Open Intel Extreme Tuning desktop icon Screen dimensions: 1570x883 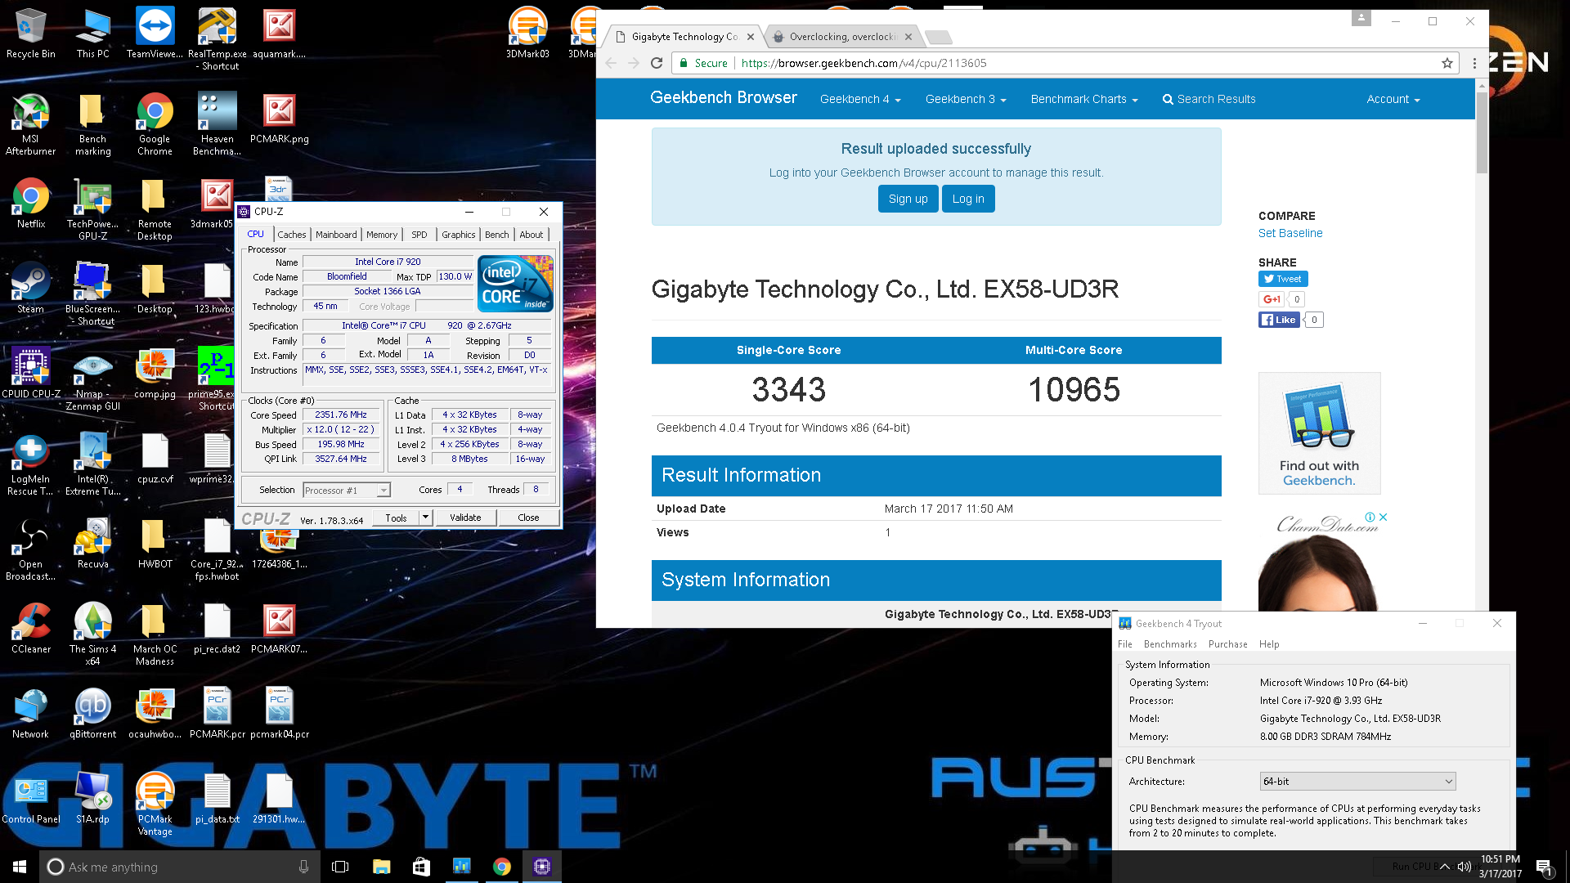(x=92, y=464)
